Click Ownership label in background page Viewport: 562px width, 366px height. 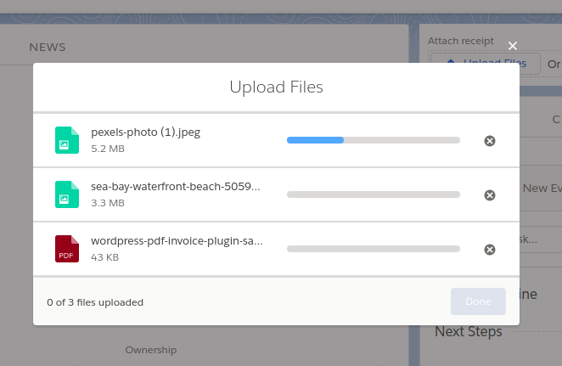click(x=151, y=350)
